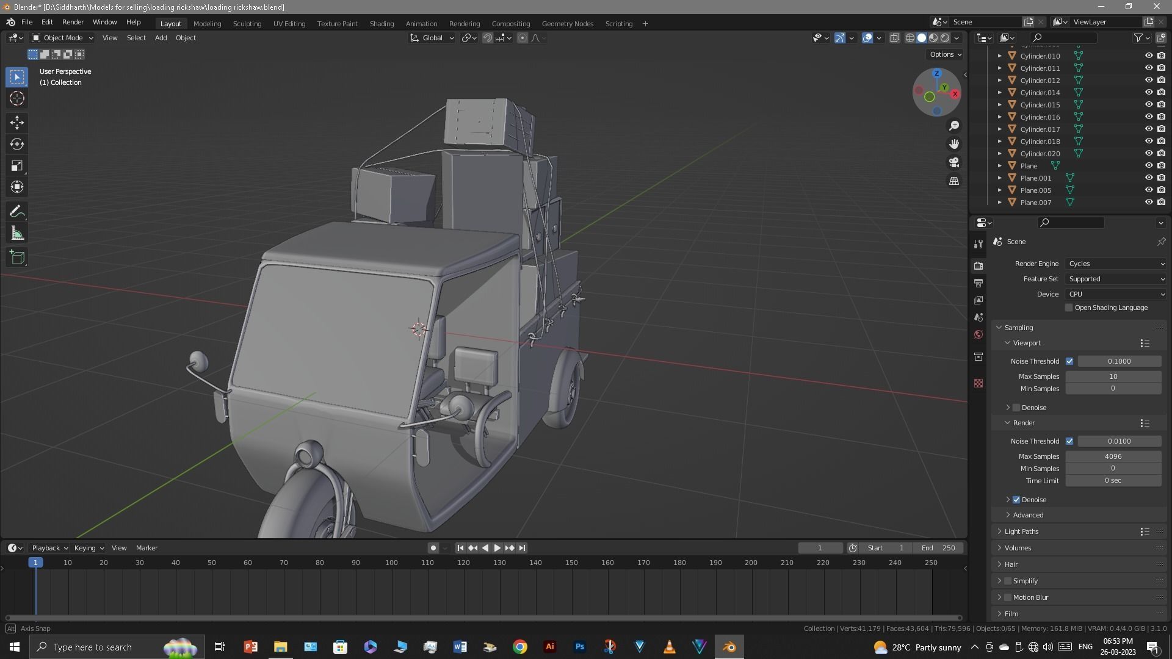Activate the Move tool

pos(17,123)
